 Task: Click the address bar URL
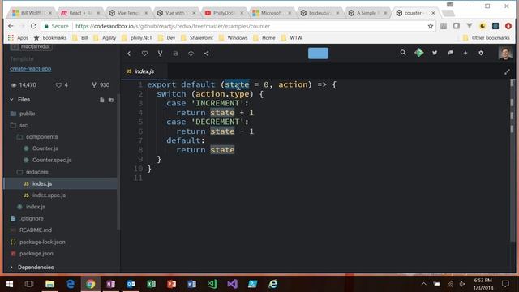172,26
